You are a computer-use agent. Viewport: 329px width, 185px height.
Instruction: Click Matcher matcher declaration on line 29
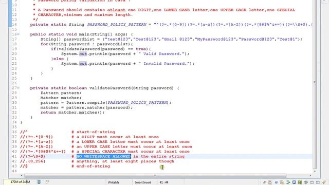coord(61,98)
